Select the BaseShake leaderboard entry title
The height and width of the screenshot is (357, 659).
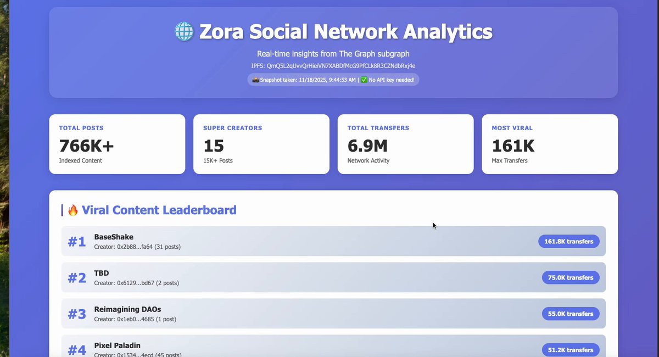(x=114, y=237)
